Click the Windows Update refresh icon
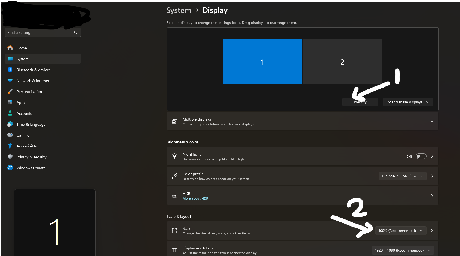Image resolution: width=460 pixels, height=256 pixels. tap(10, 168)
